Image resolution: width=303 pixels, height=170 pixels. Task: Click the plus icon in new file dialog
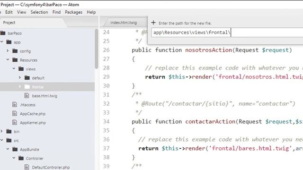[153, 23]
